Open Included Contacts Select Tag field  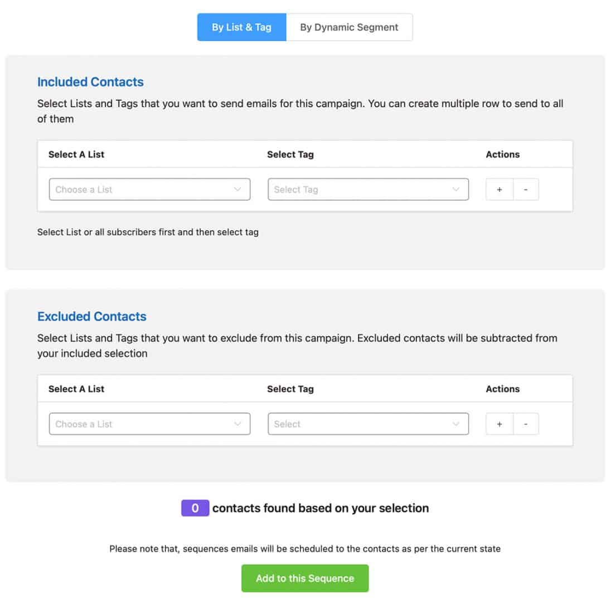[x=368, y=190]
